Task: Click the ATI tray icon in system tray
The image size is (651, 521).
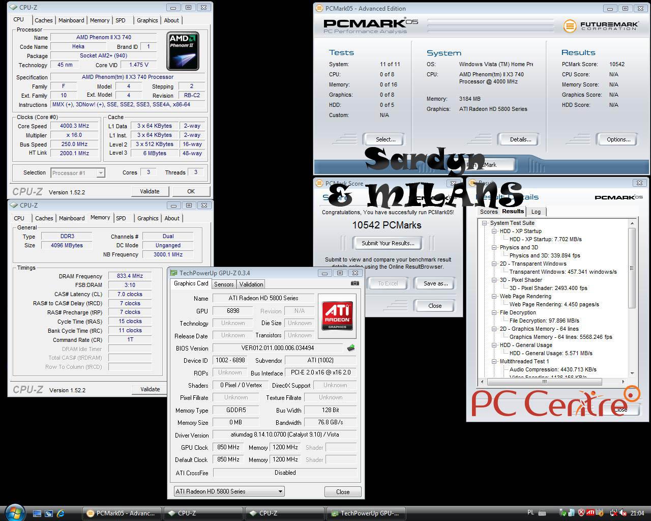Action: [x=590, y=513]
